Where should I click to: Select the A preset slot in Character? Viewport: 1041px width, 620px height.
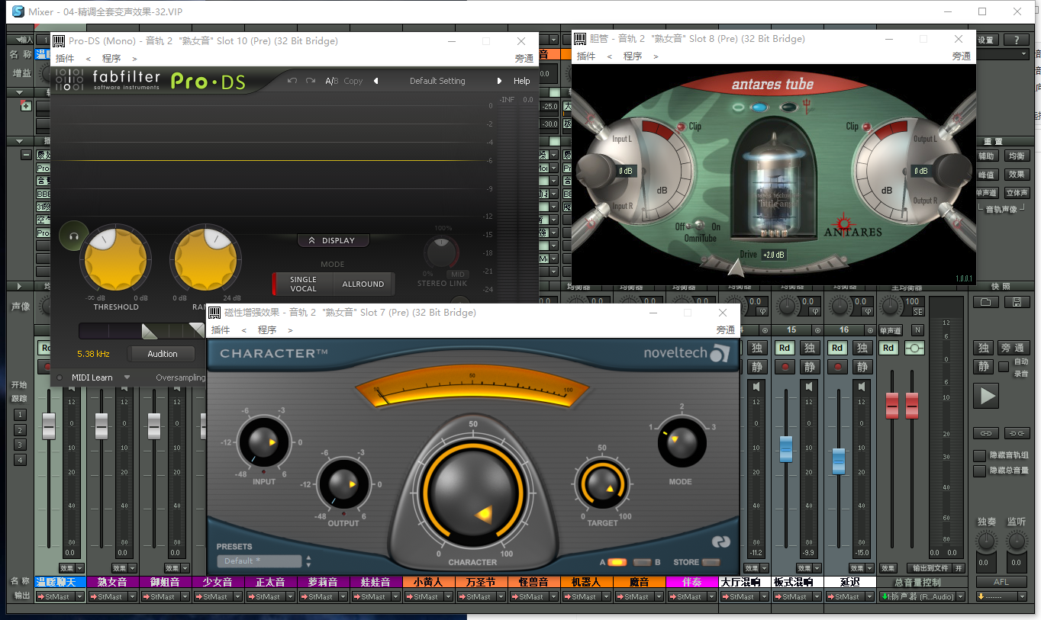(617, 562)
